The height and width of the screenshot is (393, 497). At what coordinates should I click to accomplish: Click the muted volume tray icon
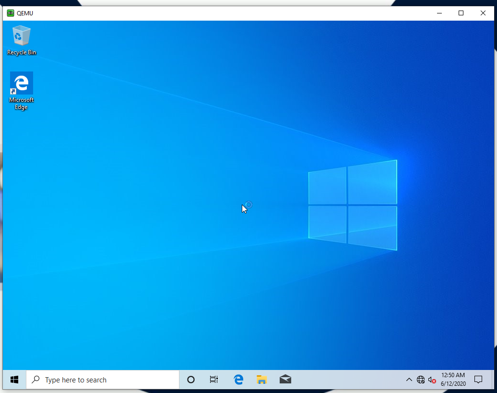[x=432, y=380]
